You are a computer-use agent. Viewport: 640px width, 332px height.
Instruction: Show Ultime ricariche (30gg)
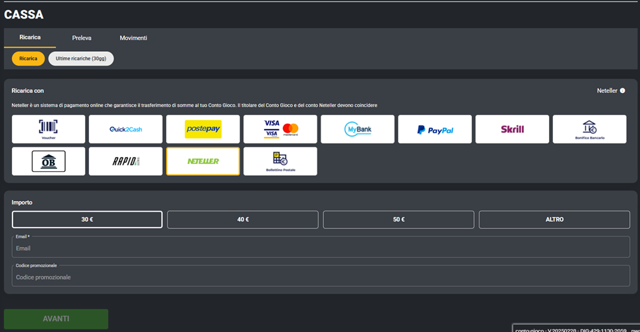(x=81, y=58)
